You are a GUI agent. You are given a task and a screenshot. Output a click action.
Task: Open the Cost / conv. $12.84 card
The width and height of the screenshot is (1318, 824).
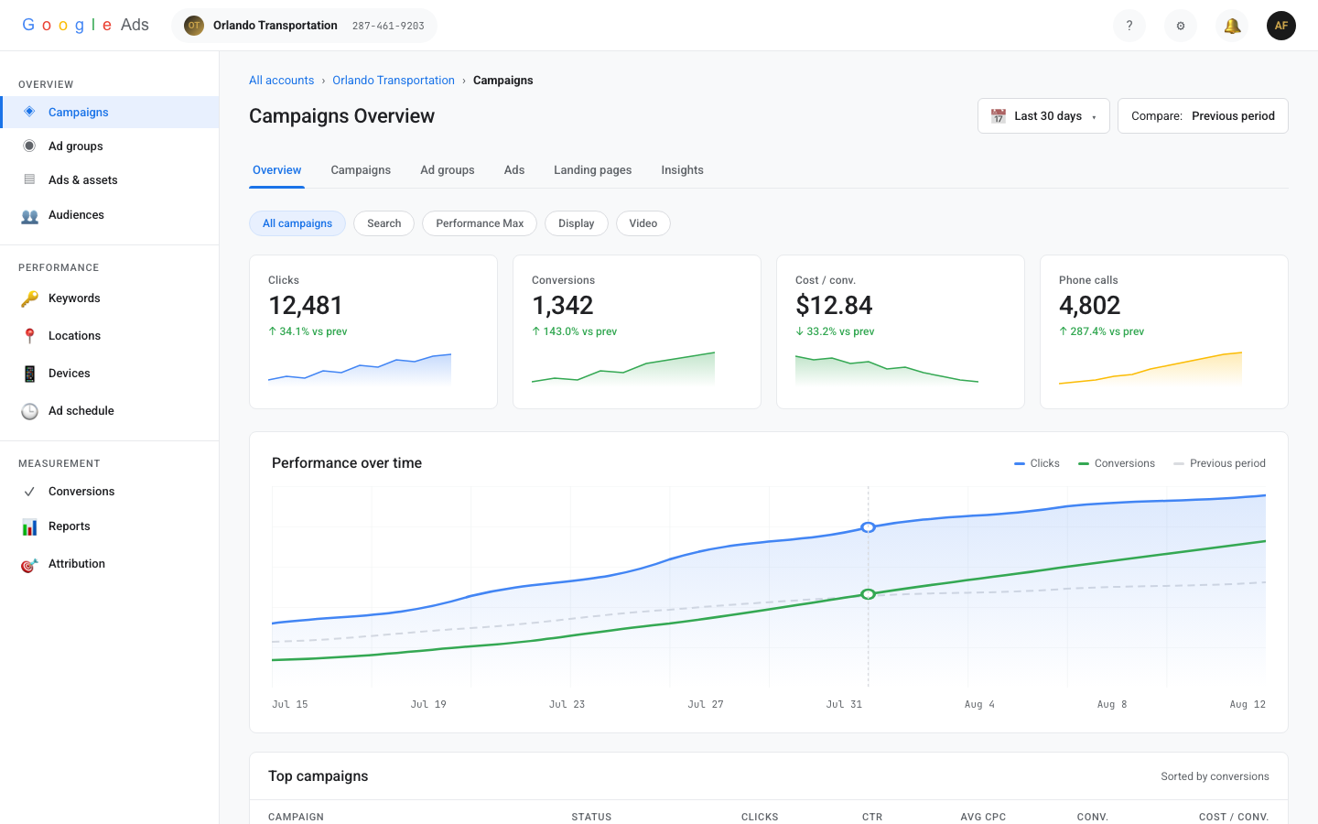click(901, 331)
